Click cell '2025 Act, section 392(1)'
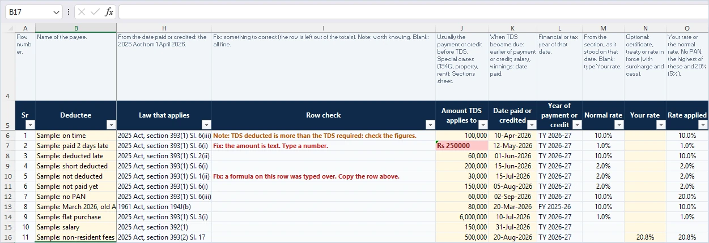 tap(164, 227)
